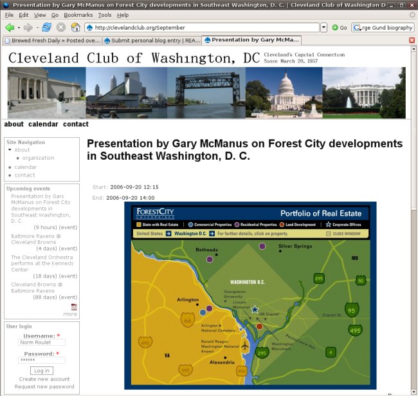Click the vertical scrollbar up arrow
The height and width of the screenshot is (396, 418).
[413, 49]
